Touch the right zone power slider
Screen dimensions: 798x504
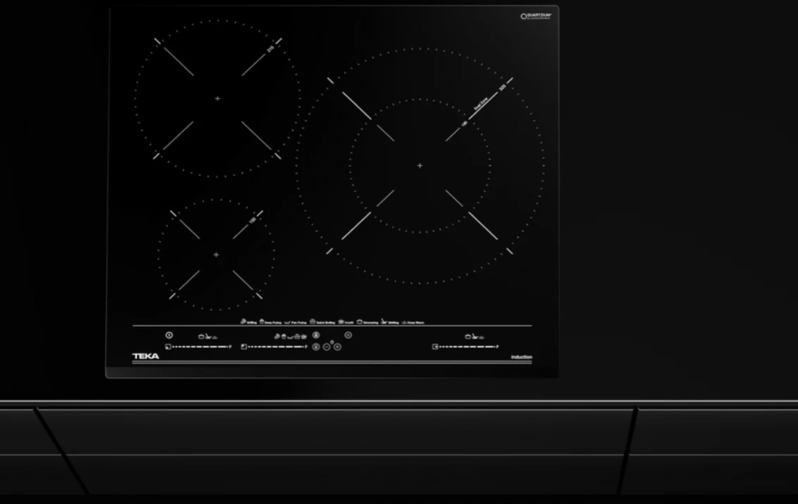466,346
